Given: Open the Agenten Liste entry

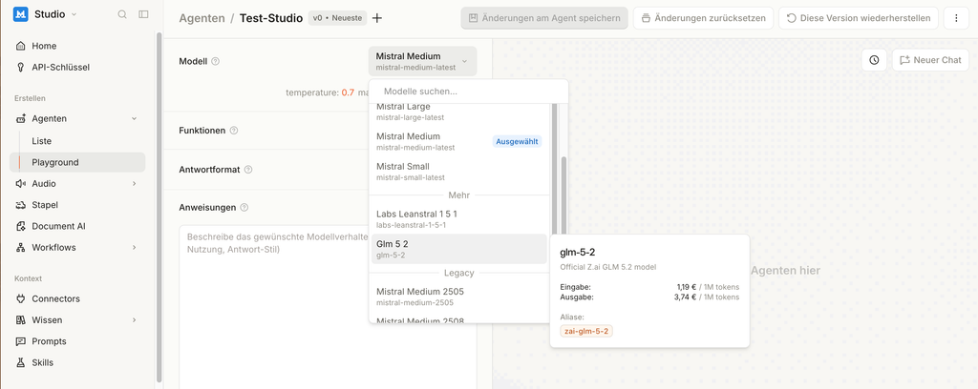Looking at the screenshot, I should (x=82, y=141).
